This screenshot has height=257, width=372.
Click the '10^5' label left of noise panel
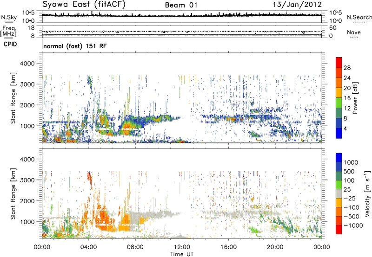[x=28, y=13]
